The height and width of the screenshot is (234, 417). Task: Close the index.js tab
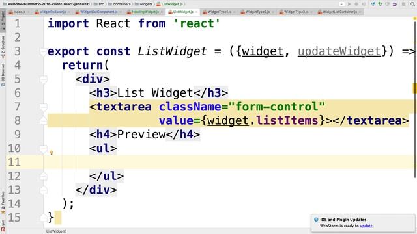tap(29, 12)
